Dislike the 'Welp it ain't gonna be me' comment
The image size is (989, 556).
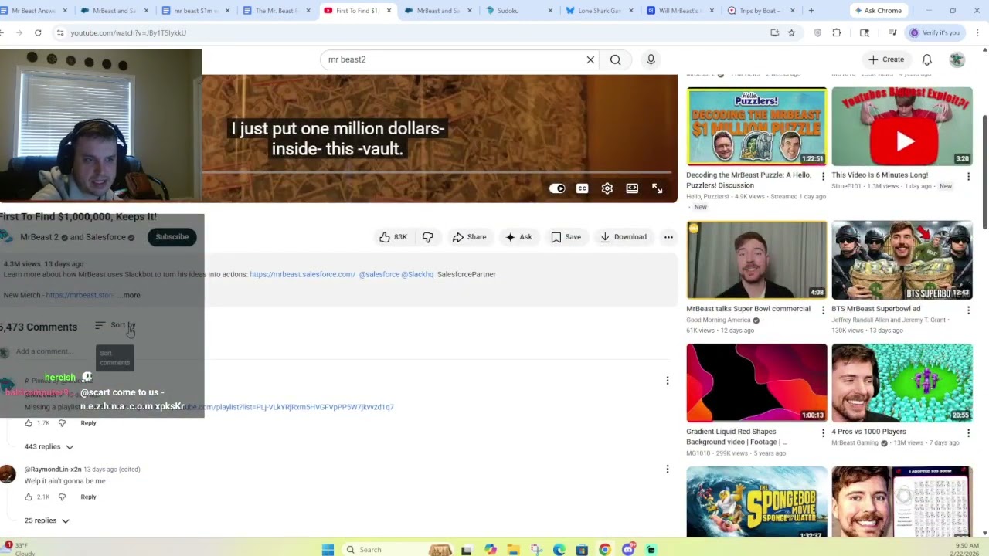tap(63, 497)
